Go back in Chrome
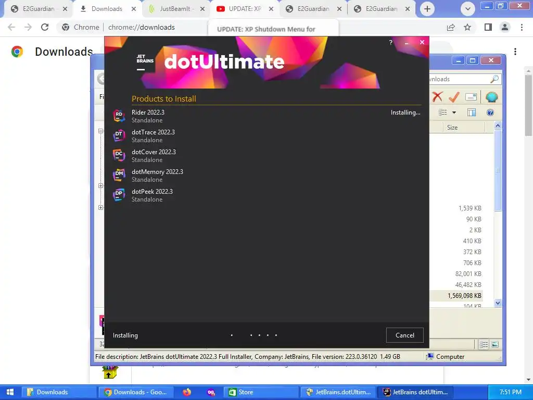This screenshot has height=400, width=533. [11, 27]
